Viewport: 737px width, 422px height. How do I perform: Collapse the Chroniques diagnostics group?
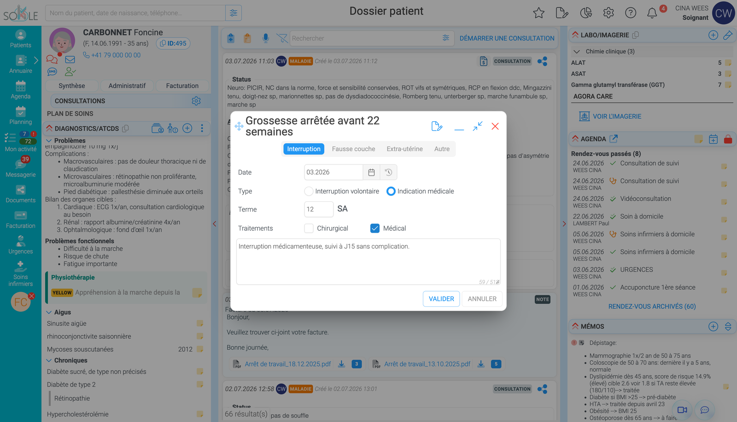tap(49, 360)
